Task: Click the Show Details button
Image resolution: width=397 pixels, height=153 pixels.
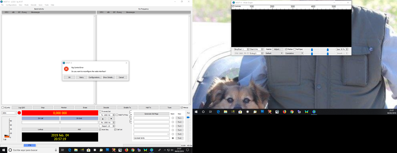Action: tap(109, 77)
